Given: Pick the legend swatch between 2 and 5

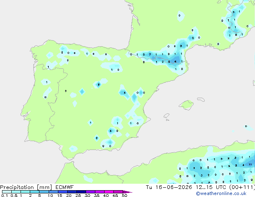Looking at the screenshot, I should 35,192.
